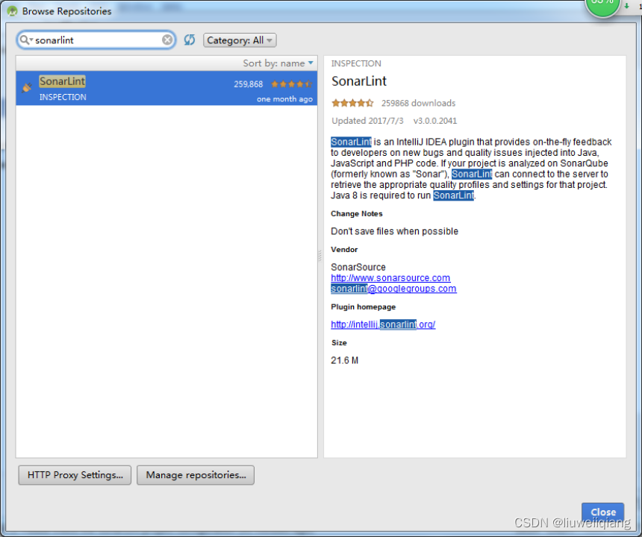Click the version text 'v3.0.0.2041'
This screenshot has height=537, width=642.
point(434,121)
